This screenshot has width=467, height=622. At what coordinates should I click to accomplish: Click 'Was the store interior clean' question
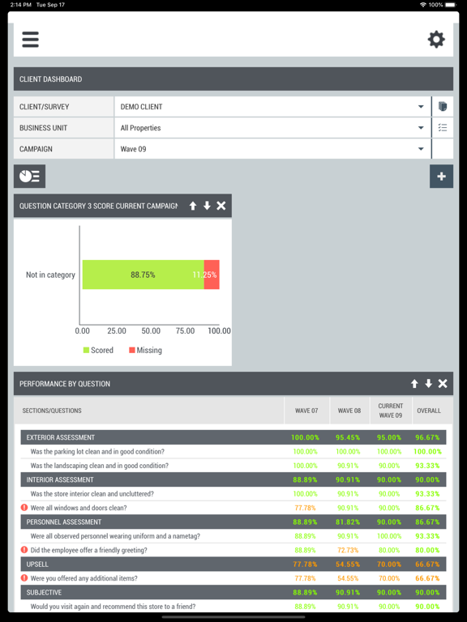tap(92, 493)
